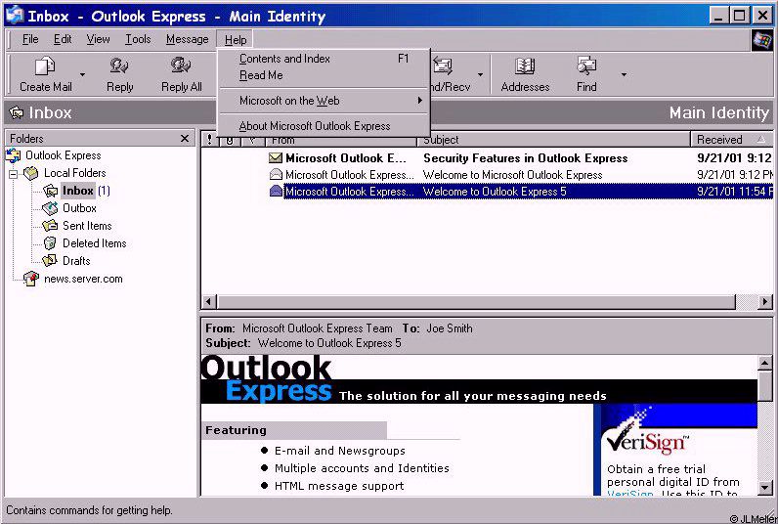Image resolution: width=778 pixels, height=524 pixels.
Task: Select Welcome to Microsoft Outlook Express message subject
Action: pos(512,175)
